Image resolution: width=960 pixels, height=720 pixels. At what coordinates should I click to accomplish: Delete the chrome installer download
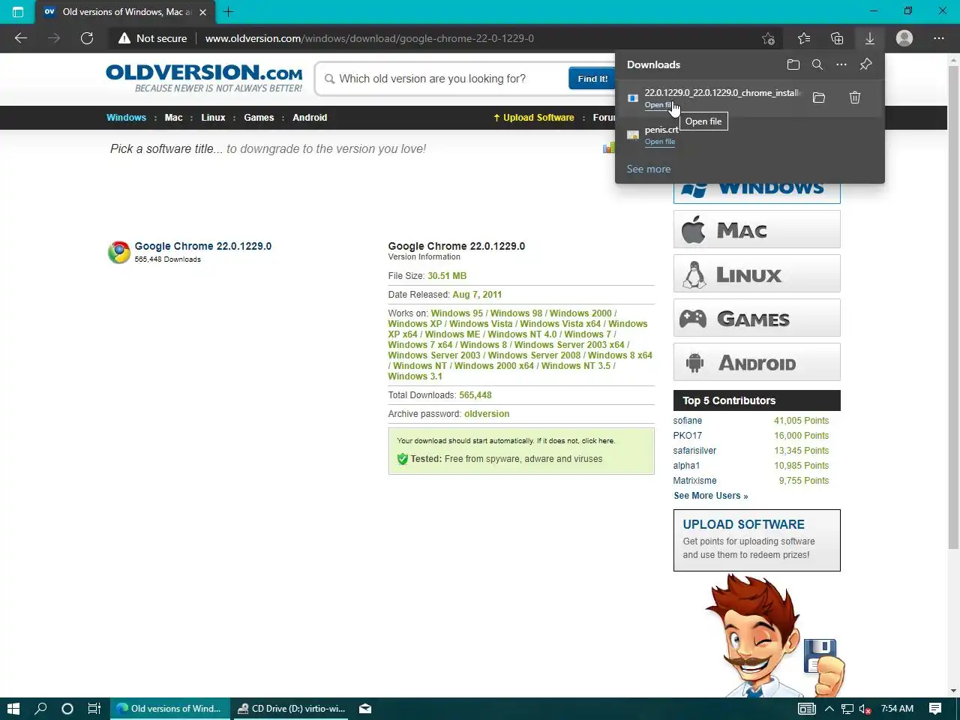pyautogui.click(x=855, y=97)
